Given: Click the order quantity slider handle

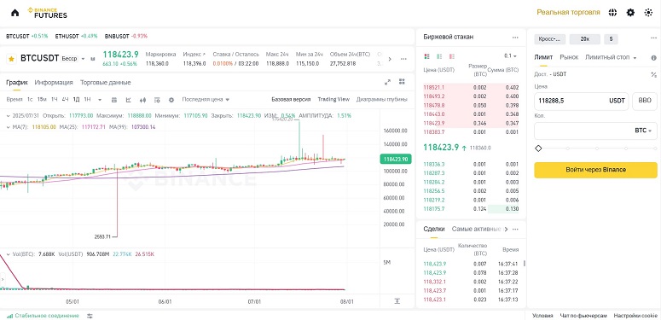Looking at the screenshot, I should coord(538,148).
